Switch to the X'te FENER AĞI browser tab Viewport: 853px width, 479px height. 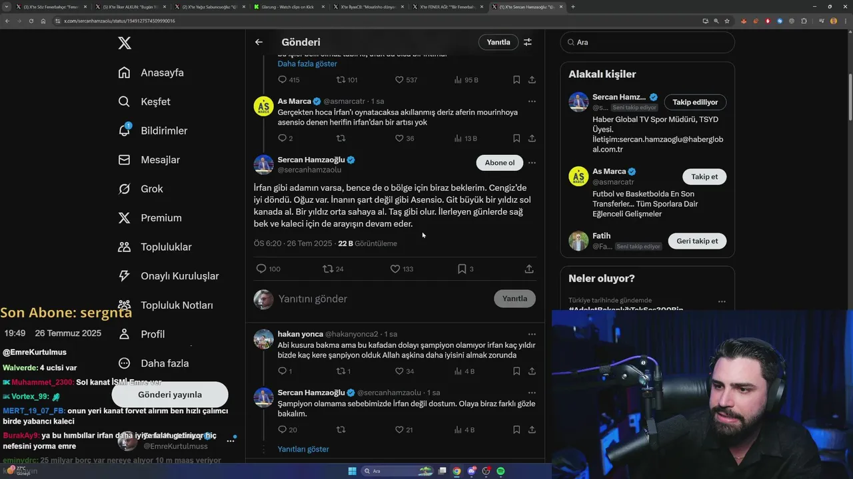[x=449, y=7]
